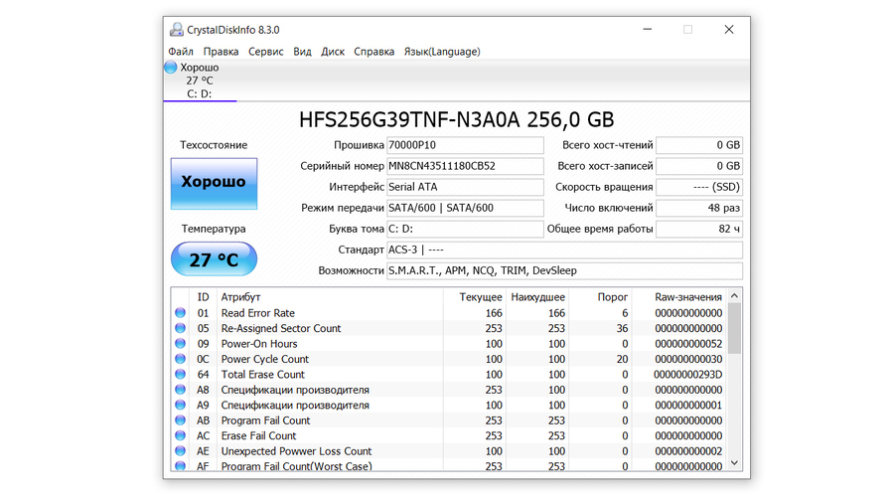Click raw value 000000000030
This screenshot has width=894, height=503.
[688, 359]
